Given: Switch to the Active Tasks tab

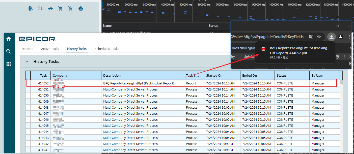Looking at the screenshot, I should pyautogui.click(x=50, y=49).
